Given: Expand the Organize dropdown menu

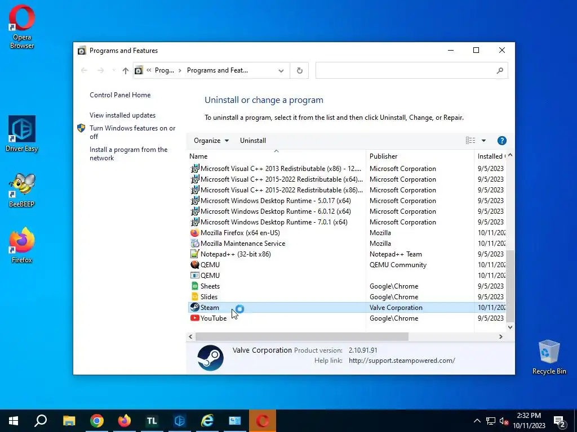Looking at the screenshot, I should [x=211, y=141].
